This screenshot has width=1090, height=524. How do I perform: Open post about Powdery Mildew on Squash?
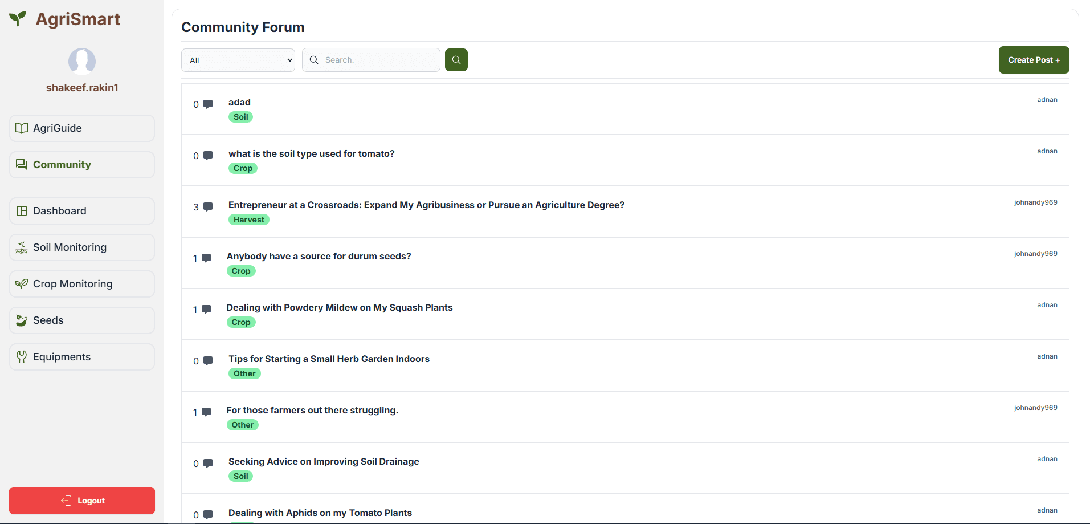(339, 308)
